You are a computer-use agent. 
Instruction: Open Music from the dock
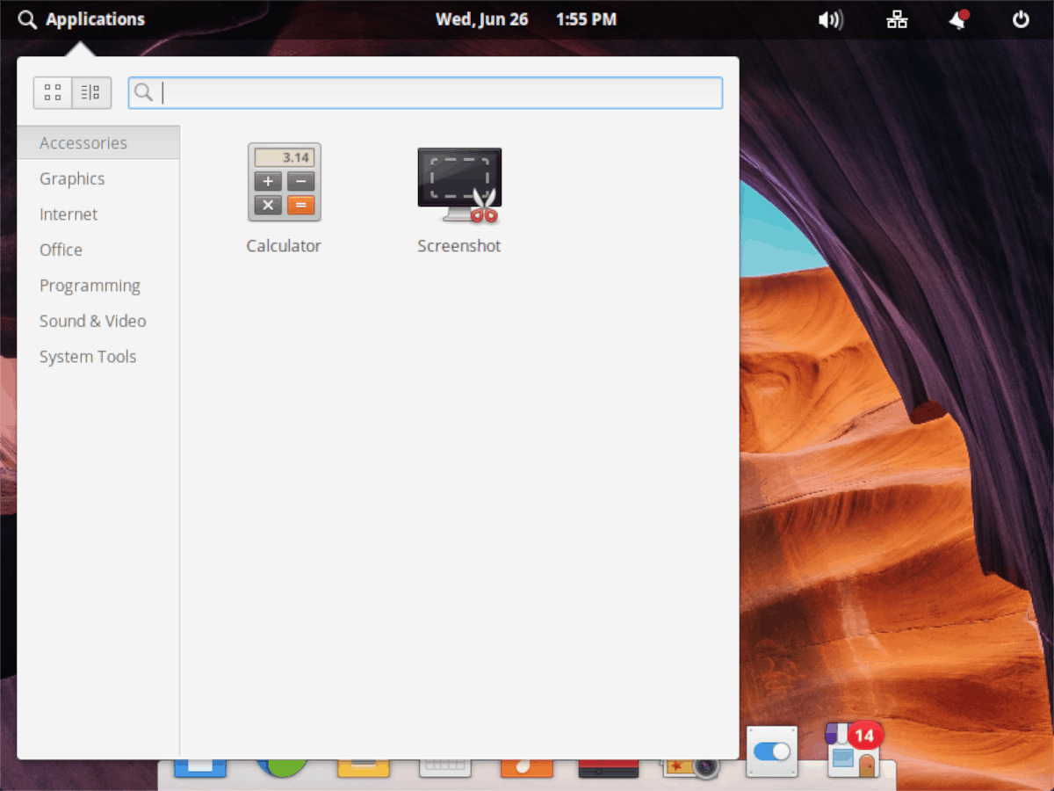tap(527, 768)
